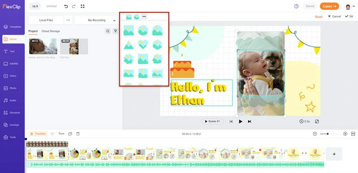Delete using the trash icon above timeline
Image resolution: width=358 pixels, height=173 pixels.
(x=78, y=134)
